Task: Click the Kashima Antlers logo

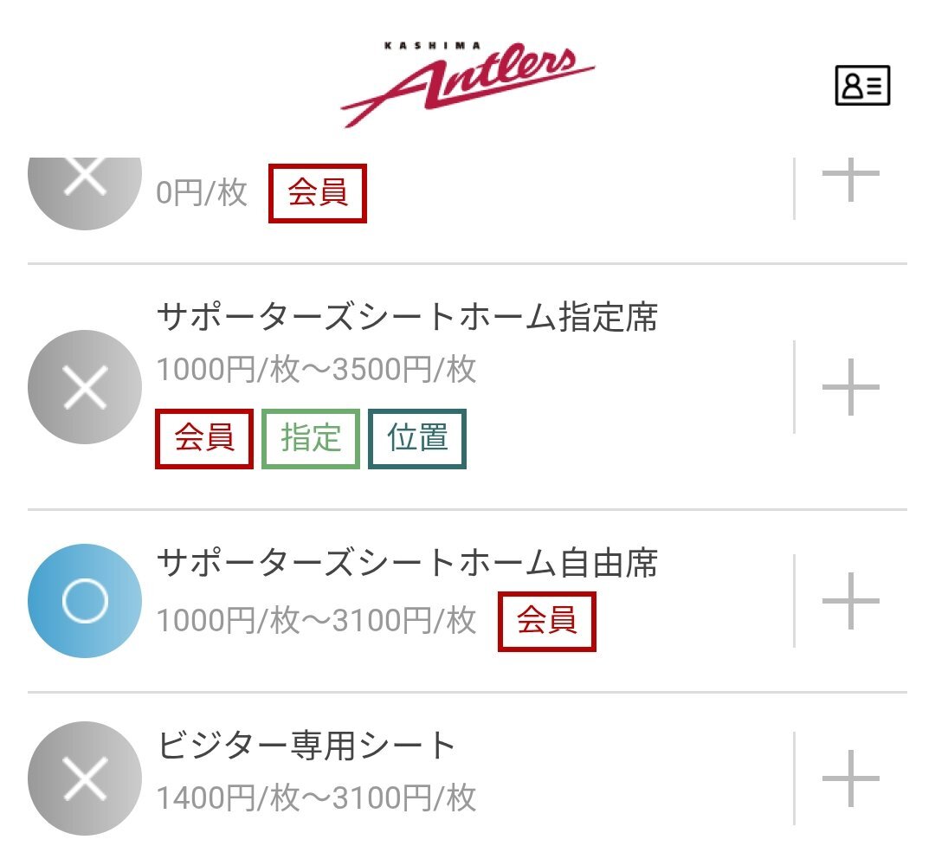Action: [x=467, y=83]
